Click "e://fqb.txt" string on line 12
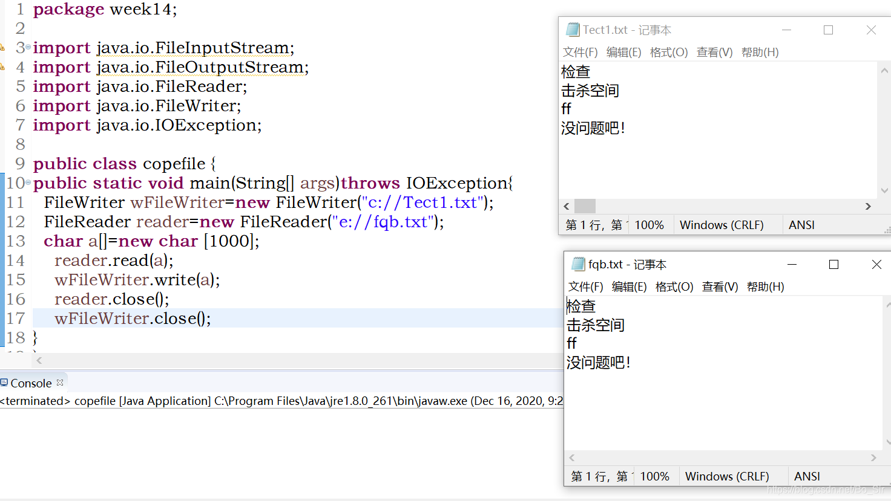Viewport: 891px width, 501px height. point(383,222)
